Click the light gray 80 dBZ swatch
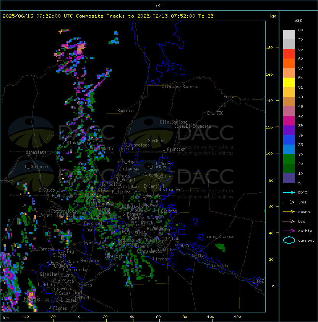Screen dimensions: 318x322 (289, 34)
